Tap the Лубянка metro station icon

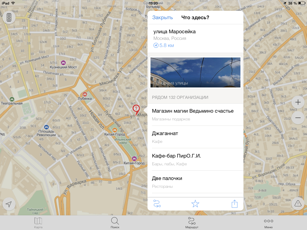coord(85,94)
